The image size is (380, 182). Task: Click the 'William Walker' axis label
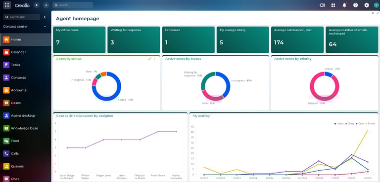click(85, 177)
